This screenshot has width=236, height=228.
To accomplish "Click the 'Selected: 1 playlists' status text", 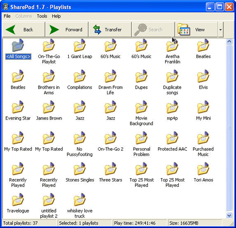I will pyautogui.click(x=79, y=223).
